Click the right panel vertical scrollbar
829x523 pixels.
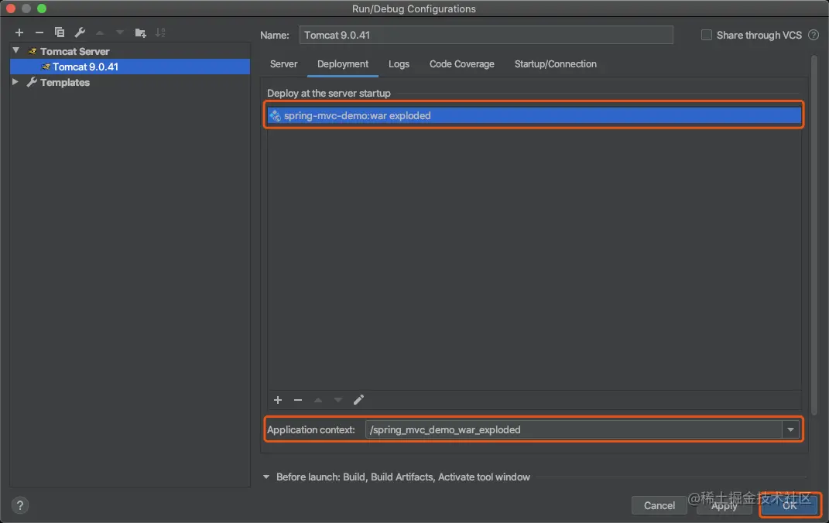[814, 235]
